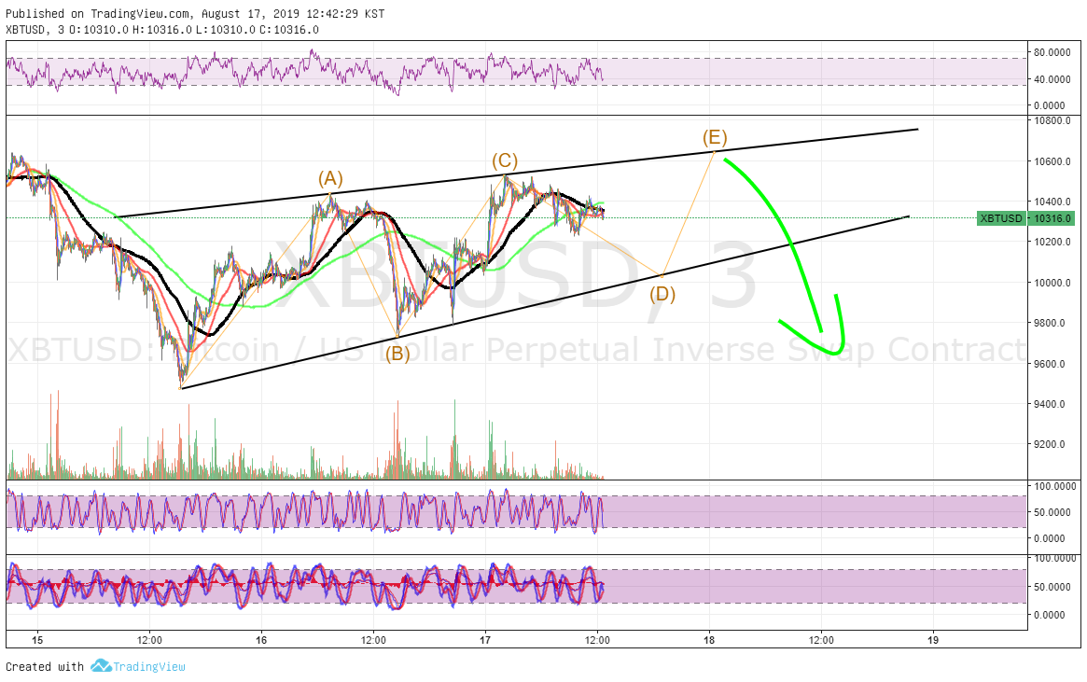This screenshot has height=682, width=1087.
Task: Click the 10400.0 price axis label
Action: (1052, 202)
